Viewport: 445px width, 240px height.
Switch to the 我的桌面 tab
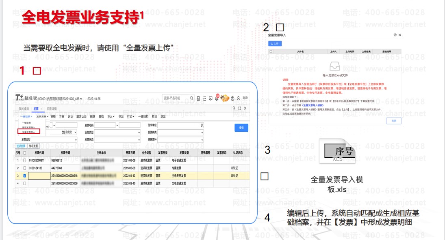24,109
